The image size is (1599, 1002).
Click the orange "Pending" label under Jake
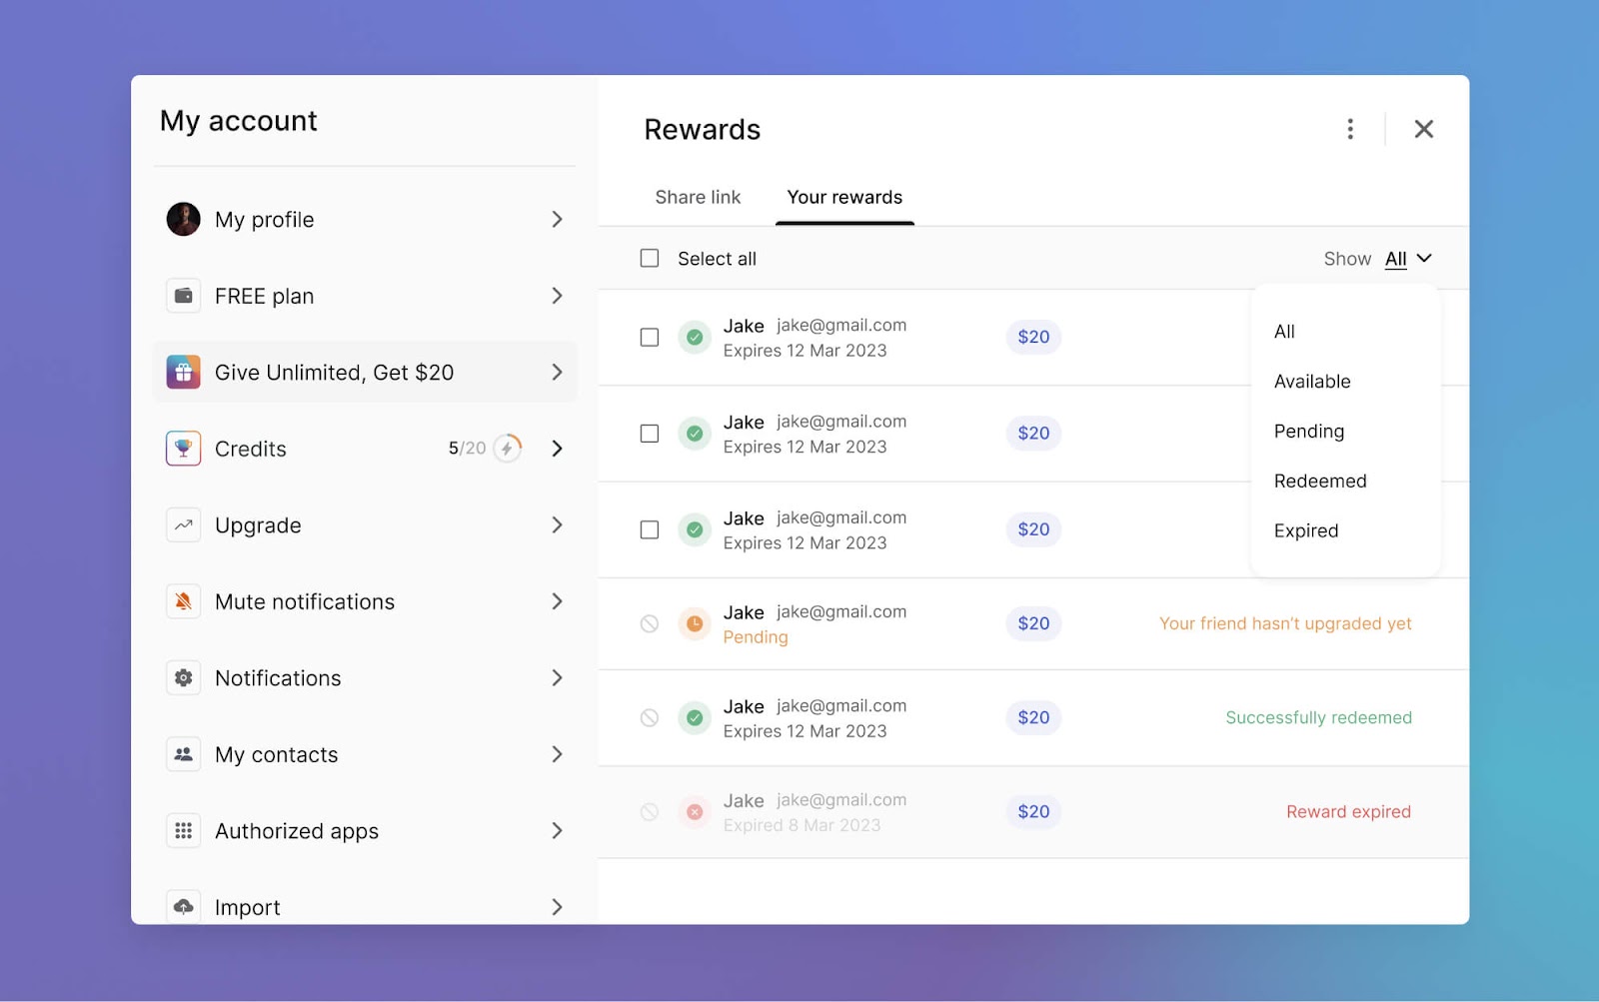pos(756,637)
